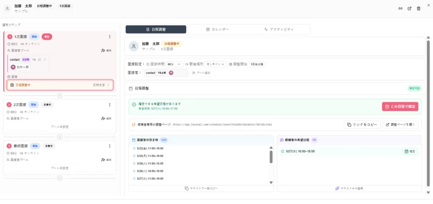
Task: Insert a step after 2次面接
Action: [60, 137]
